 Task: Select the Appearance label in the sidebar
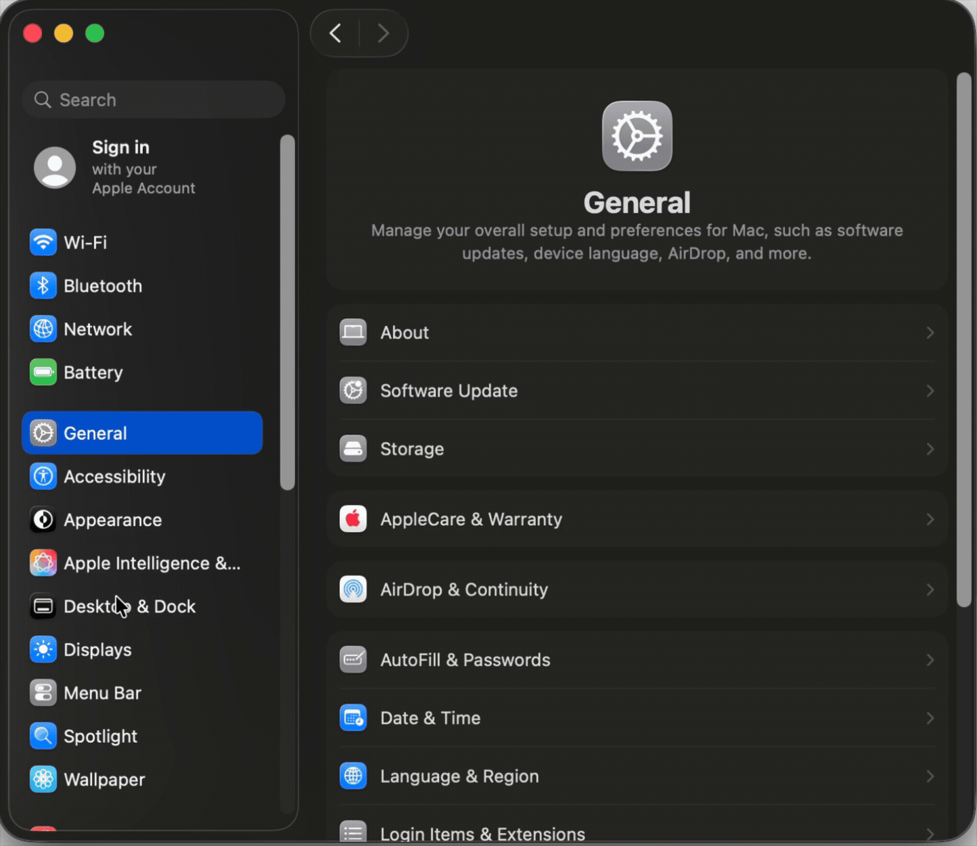point(113,520)
